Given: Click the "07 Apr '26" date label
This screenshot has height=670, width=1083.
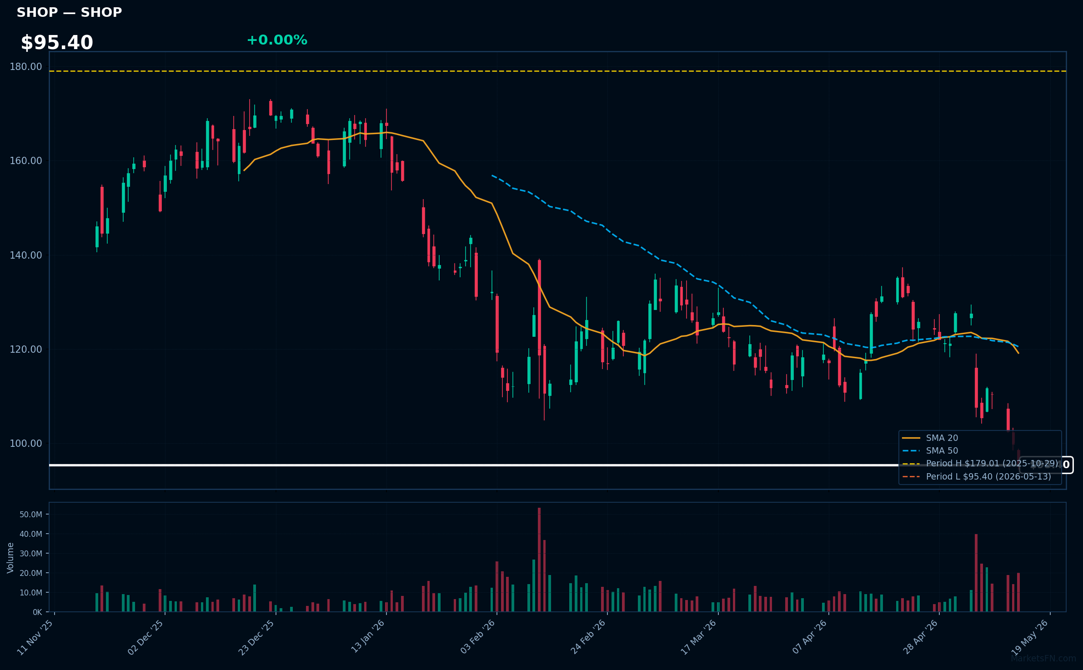Looking at the screenshot, I should (810, 637).
